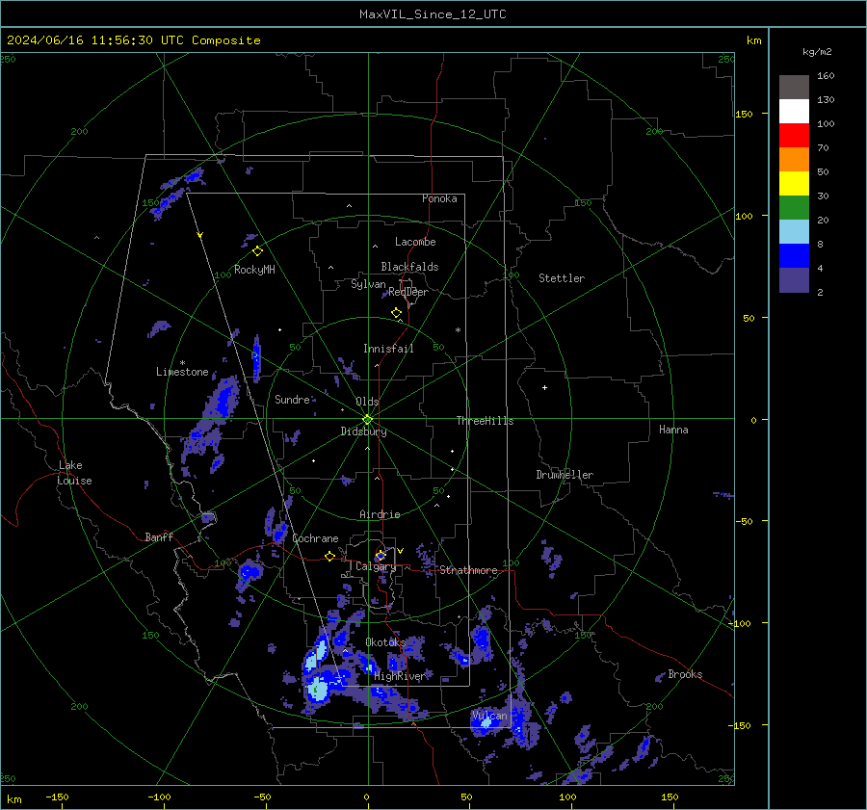This screenshot has width=867, height=810.
Task: Click the Strathmore town label
Action: 468,570
